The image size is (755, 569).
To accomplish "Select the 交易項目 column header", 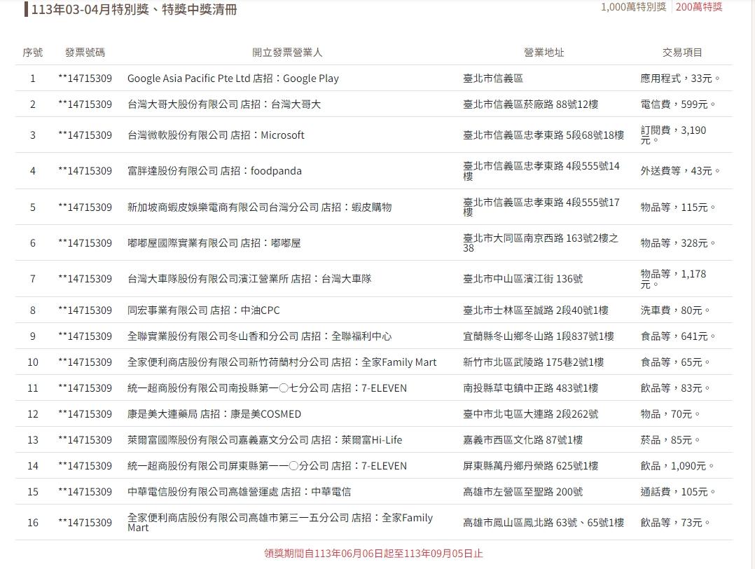I will [682, 52].
